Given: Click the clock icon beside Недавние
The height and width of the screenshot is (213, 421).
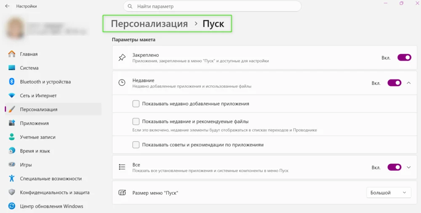Looking at the screenshot, I should coord(122,83).
